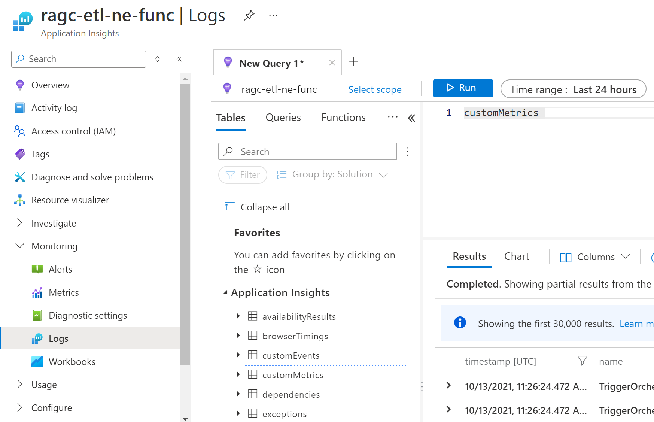Collapse the schema tables pane

point(411,118)
